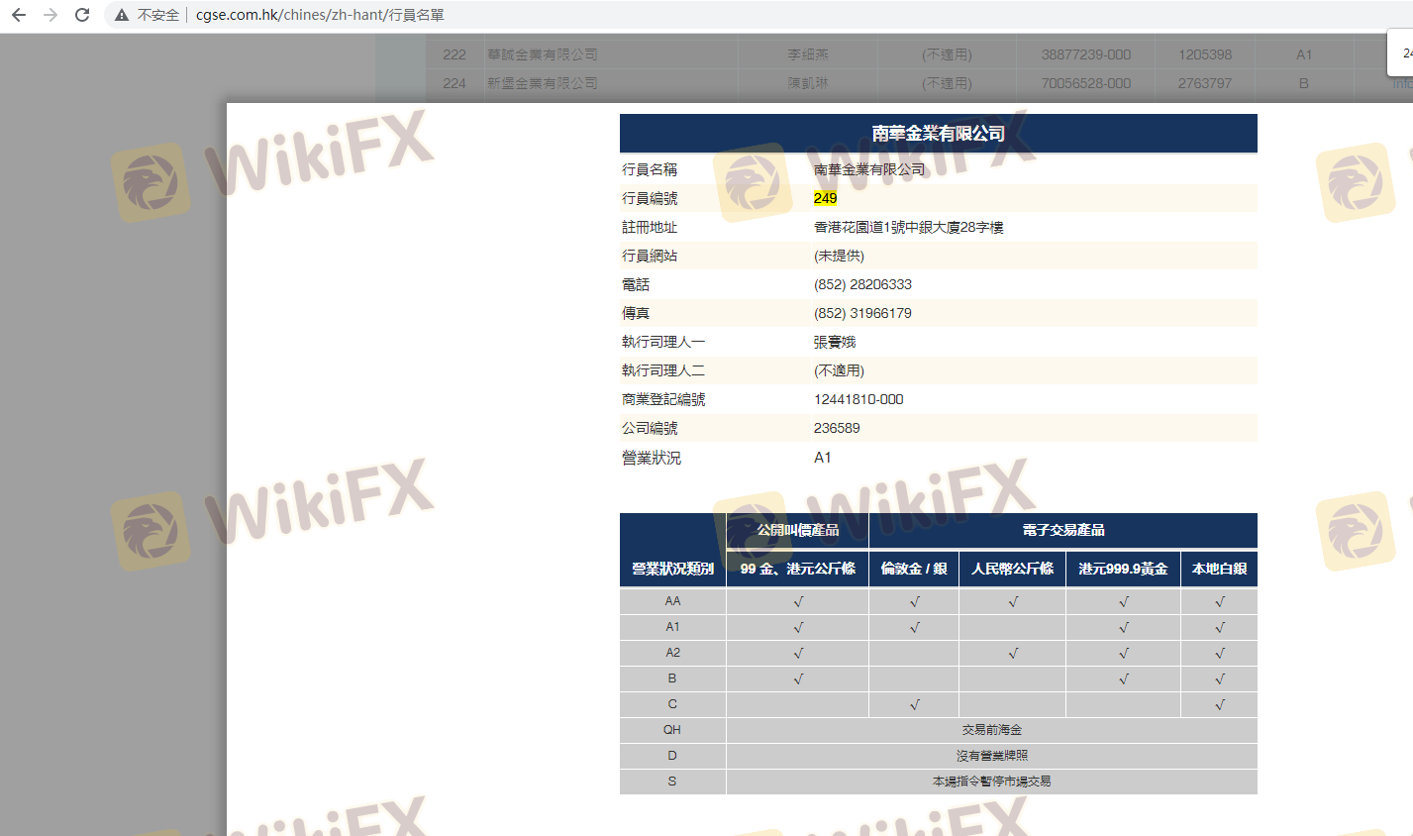The height and width of the screenshot is (836, 1413).
Task: Click AA row checkmark under 人民幣公斤條
Action: point(1012,601)
